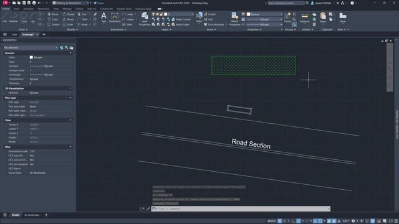Expand the Modify panel flyout

point(72,29)
